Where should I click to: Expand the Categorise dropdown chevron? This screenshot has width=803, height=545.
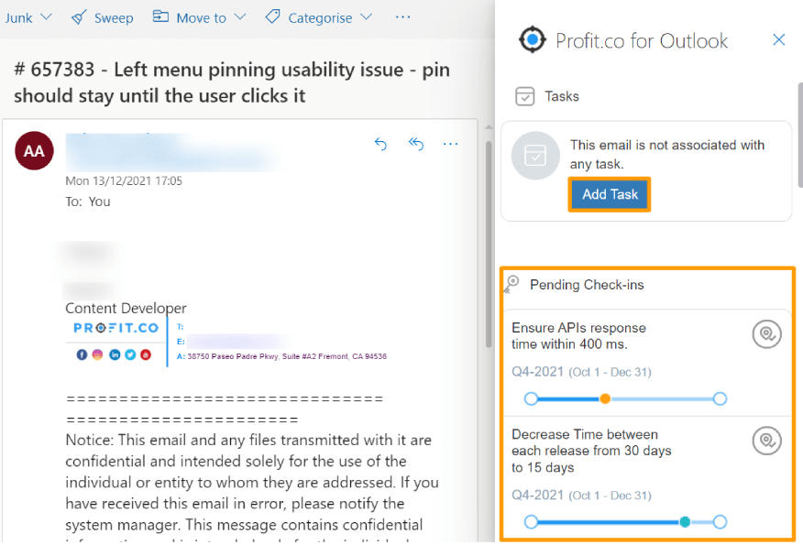(366, 17)
